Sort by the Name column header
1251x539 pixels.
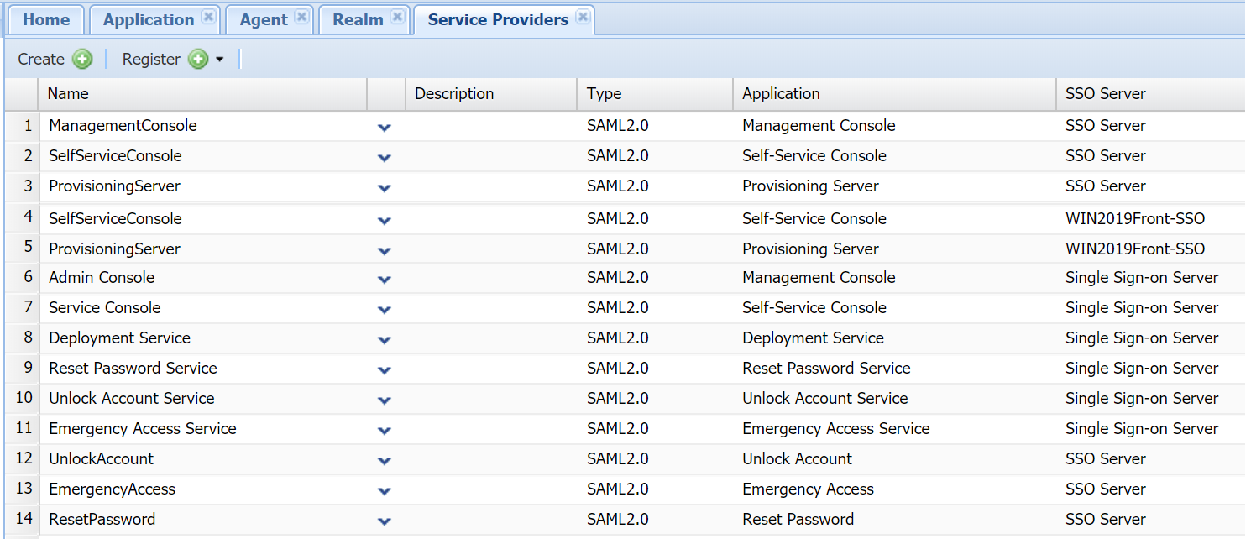pos(69,94)
